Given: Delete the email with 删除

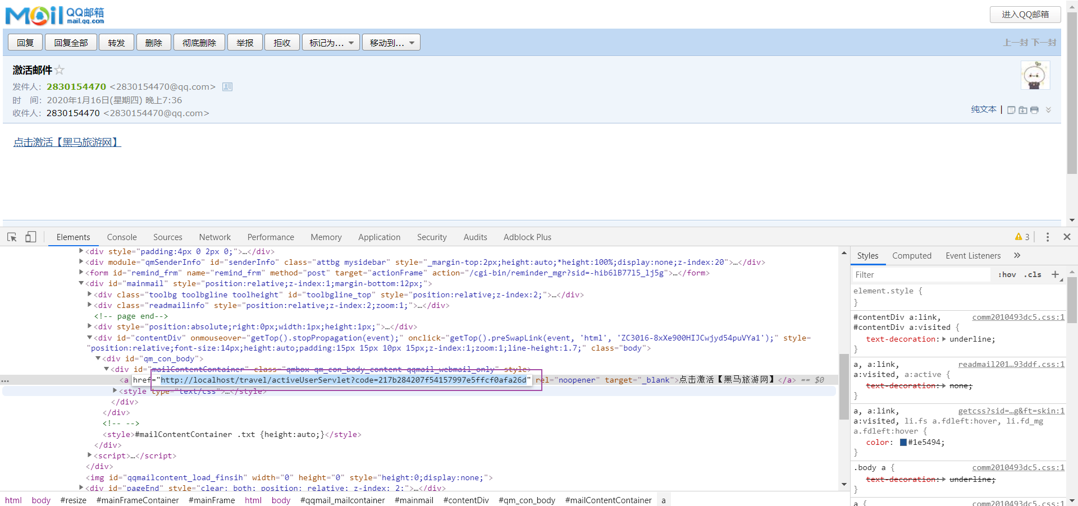Looking at the screenshot, I should 153,43.
